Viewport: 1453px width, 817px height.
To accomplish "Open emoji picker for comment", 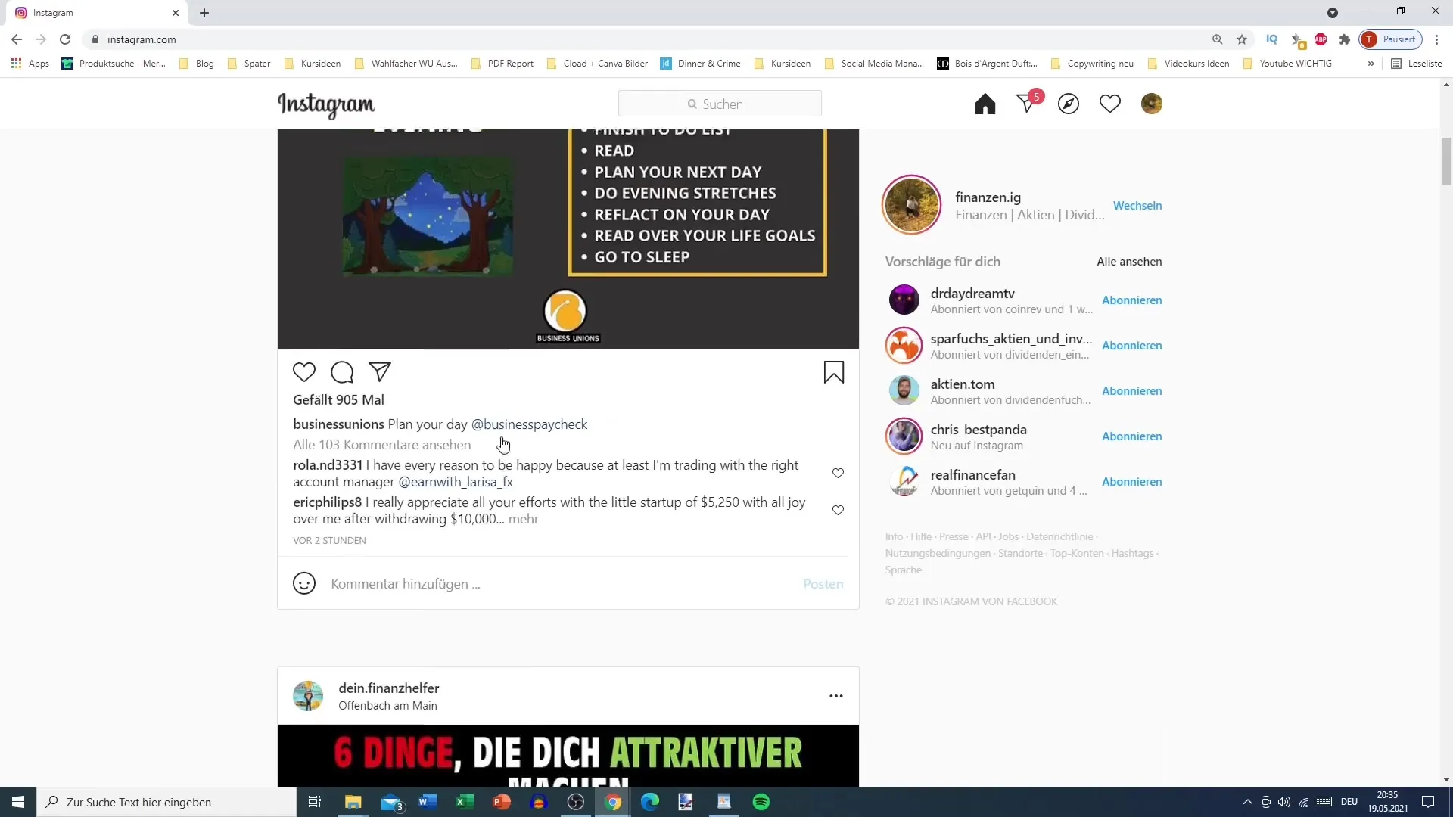I will point(304,583).
